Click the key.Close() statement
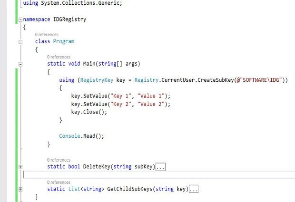This screenshot has width=295, height=202. point(89,112)
